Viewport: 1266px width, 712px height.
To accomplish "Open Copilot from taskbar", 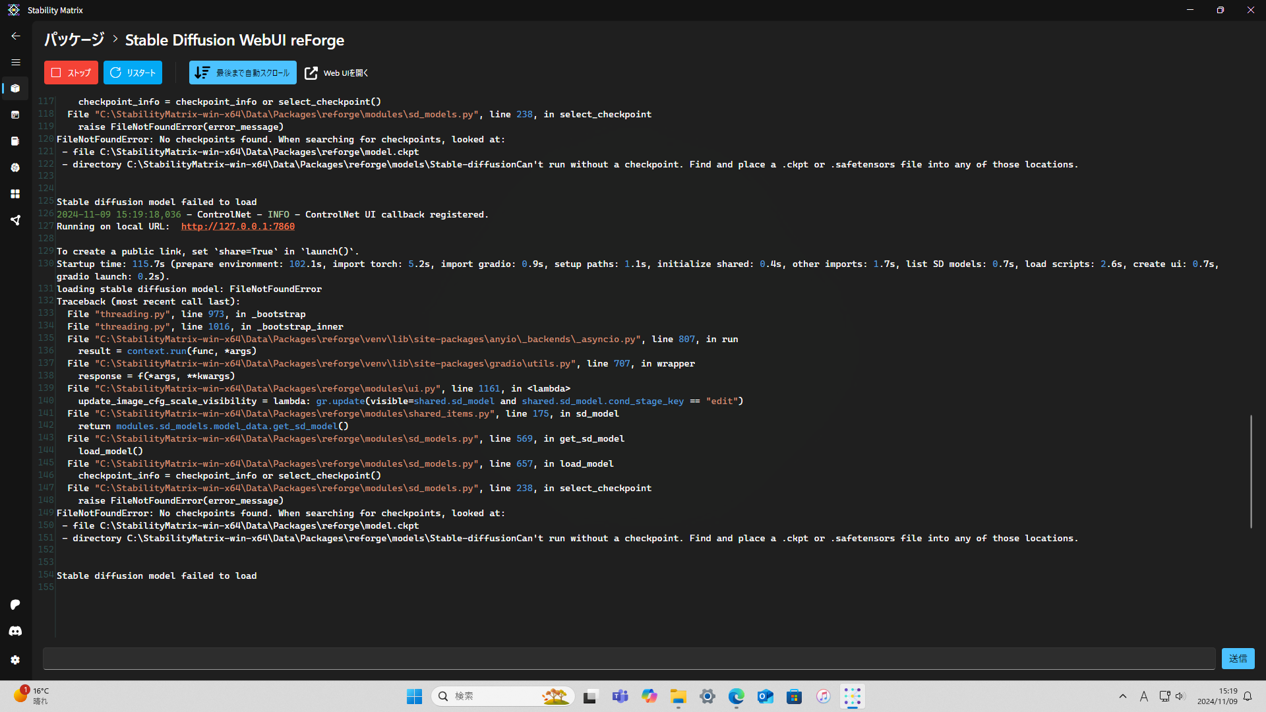I will pos(649,696).
